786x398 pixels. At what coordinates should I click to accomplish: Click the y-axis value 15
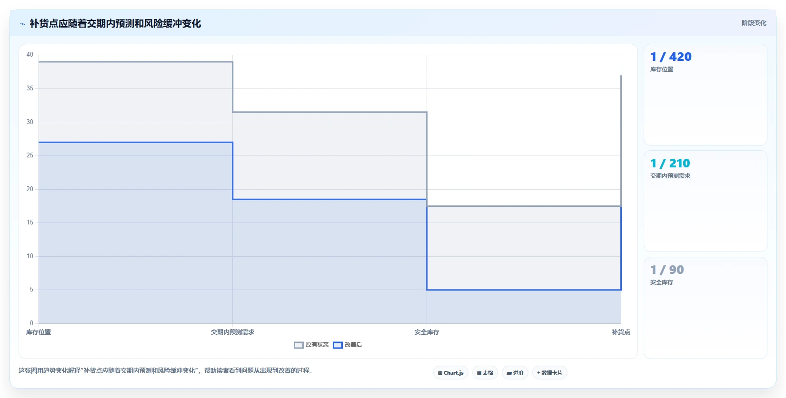click(x=30, y=223)
